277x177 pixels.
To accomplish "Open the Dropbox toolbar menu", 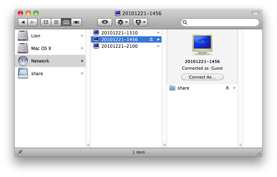I will point(140,22).
